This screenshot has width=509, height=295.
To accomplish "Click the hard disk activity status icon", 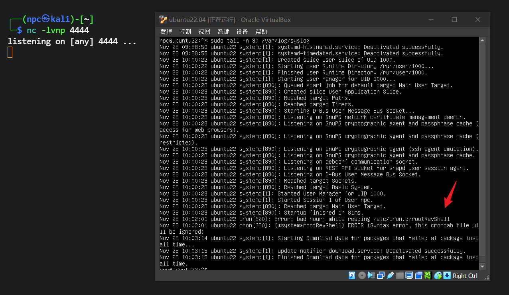I will click(x=352, y=275).
